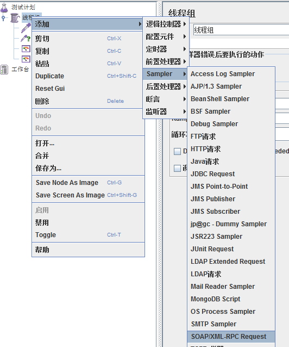The height and width of the screenshot is (347, 289).
Task: Select FTP请求 in the sampler list
Action: coord(231,137)
